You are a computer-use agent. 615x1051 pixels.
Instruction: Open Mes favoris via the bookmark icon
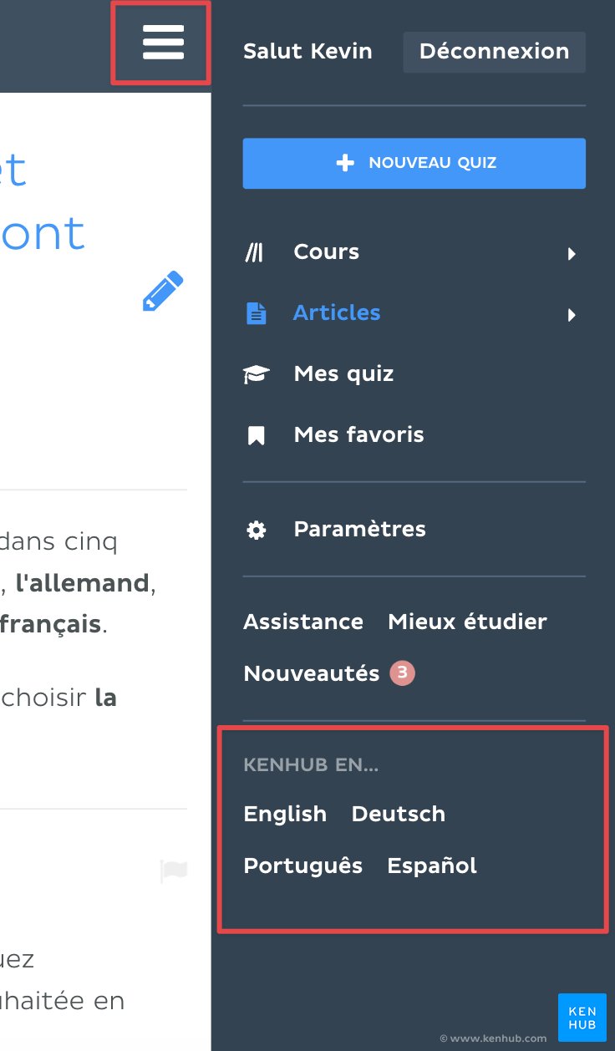[257, 434]
